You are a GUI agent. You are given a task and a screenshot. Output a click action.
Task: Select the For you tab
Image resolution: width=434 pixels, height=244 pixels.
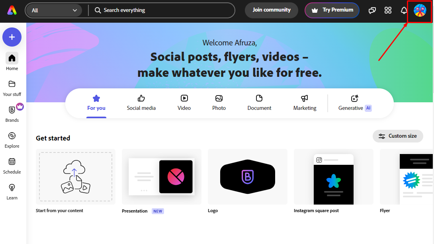96,103
